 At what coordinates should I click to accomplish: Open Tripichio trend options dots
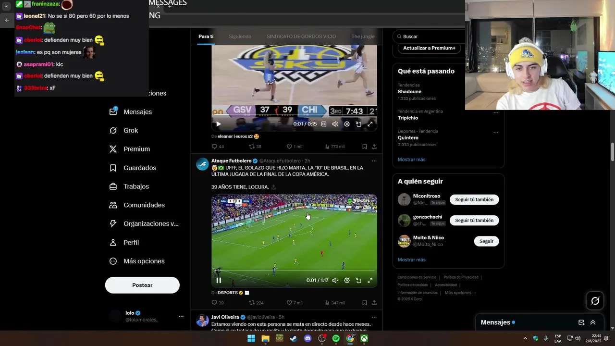point(496,112)
